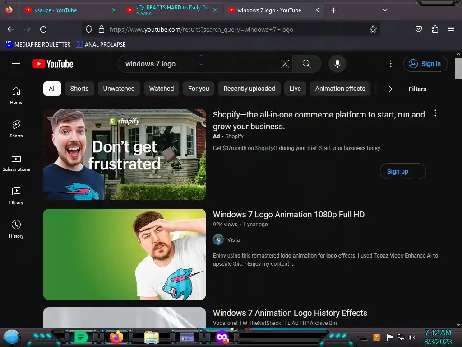This screenshot has width=462, height=347.
Task: Click the YouTube logo
Action: tap(53, 64)
